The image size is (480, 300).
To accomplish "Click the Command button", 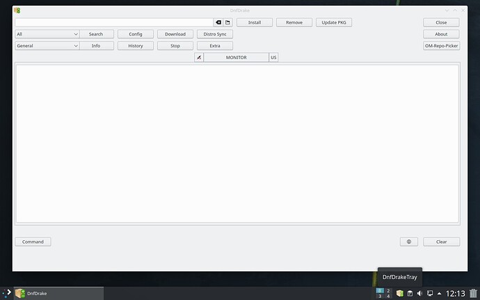I will click(33, 242).
